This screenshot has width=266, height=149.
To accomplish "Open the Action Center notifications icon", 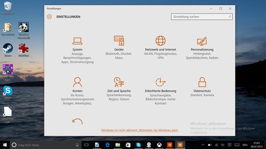I will click(229, 145).
